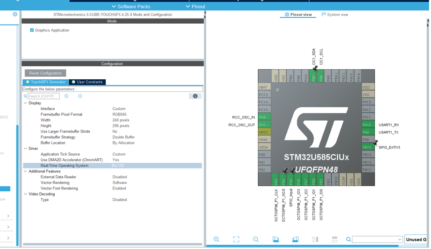This screenshot has height=249, width=431.
Task: Switch to the TouchGFX Generator tab
Action: click(45, 82)
